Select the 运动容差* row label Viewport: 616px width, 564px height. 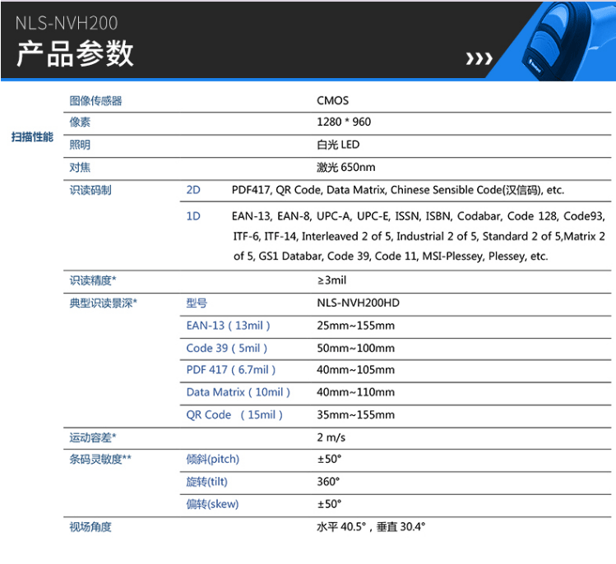pyautogui.click(x=93, y=437)
